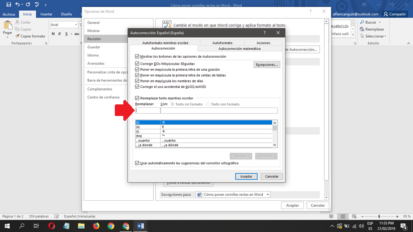Toggle Usar automáticamente las sugerencias del corrector checkbox

[x=137, y=163]
